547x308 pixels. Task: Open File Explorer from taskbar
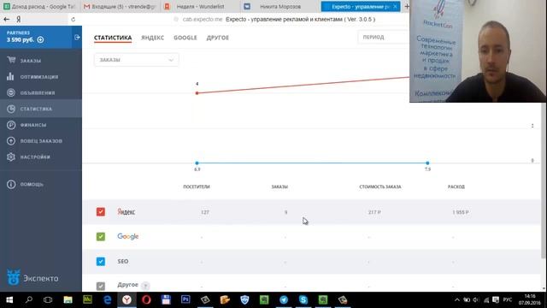tap(68, 299)
